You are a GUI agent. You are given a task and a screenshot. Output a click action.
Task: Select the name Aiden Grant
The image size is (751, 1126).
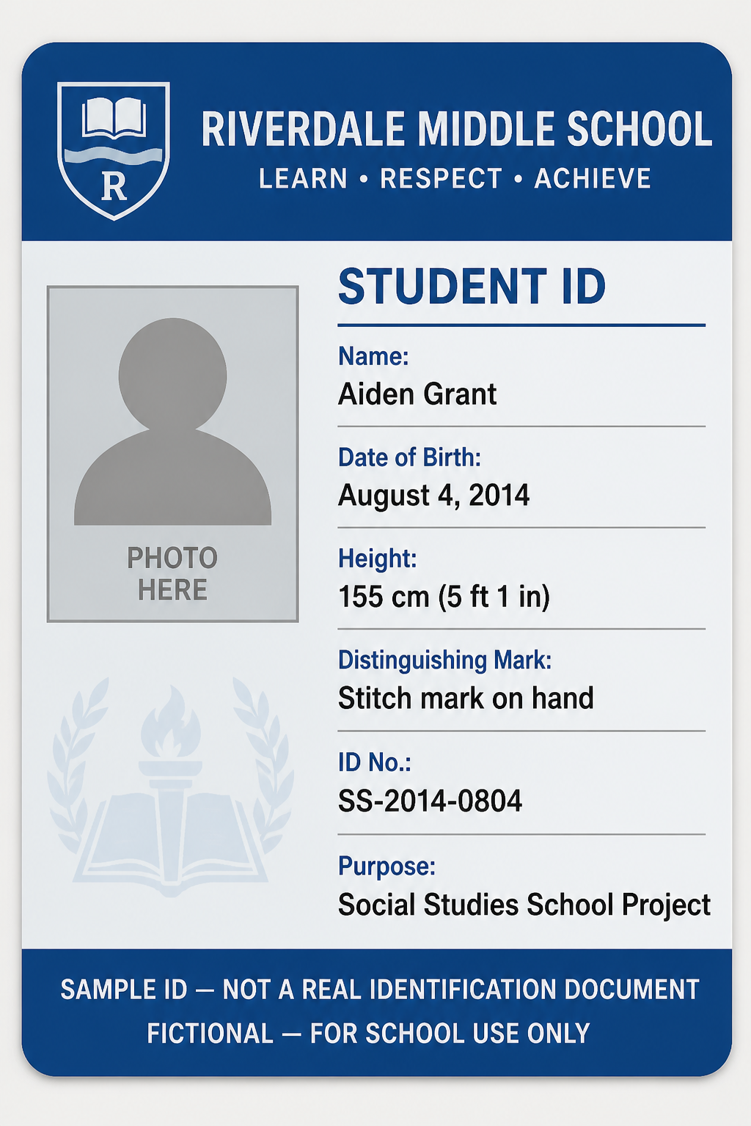point(417,394)
